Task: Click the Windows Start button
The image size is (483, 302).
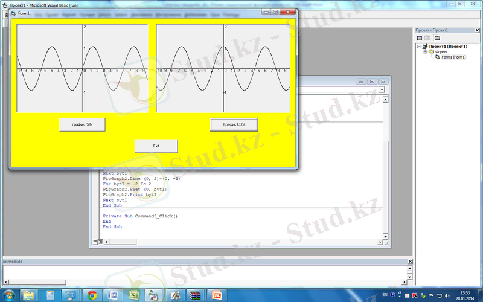Action: pyautogui.click(x=8, y=295)
